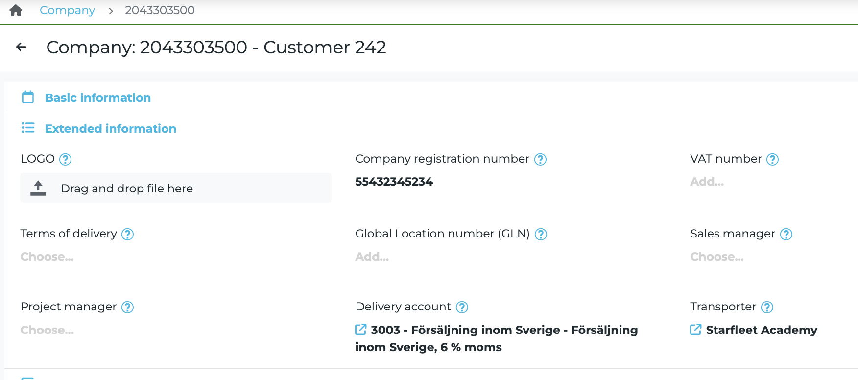This screenshot has height=380, width=858.
Task: Show help for VAT number
Action: (772, 159)
